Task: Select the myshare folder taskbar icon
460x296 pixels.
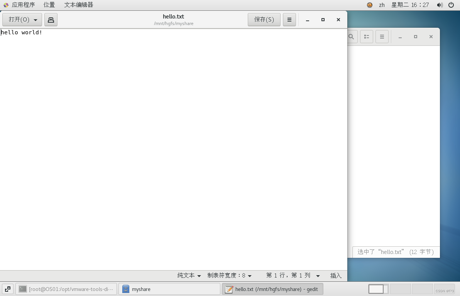Action: pyautogui.click(x=170, y=289)
